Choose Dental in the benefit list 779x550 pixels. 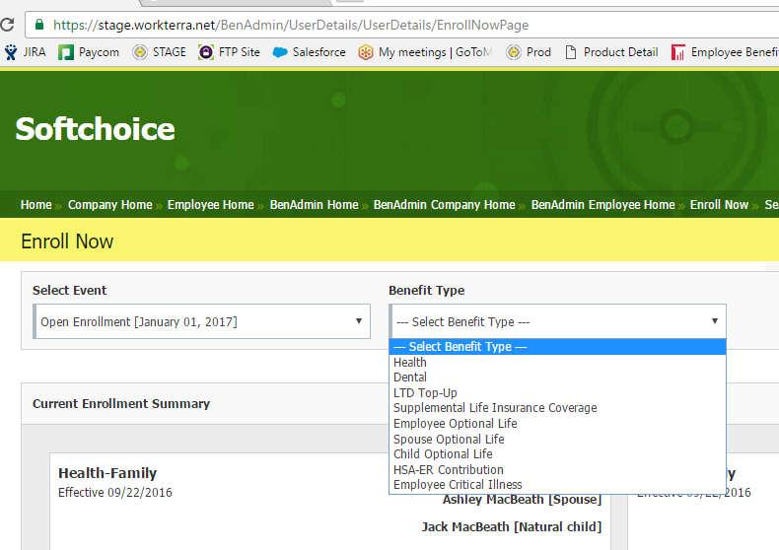tap(410, 377)
